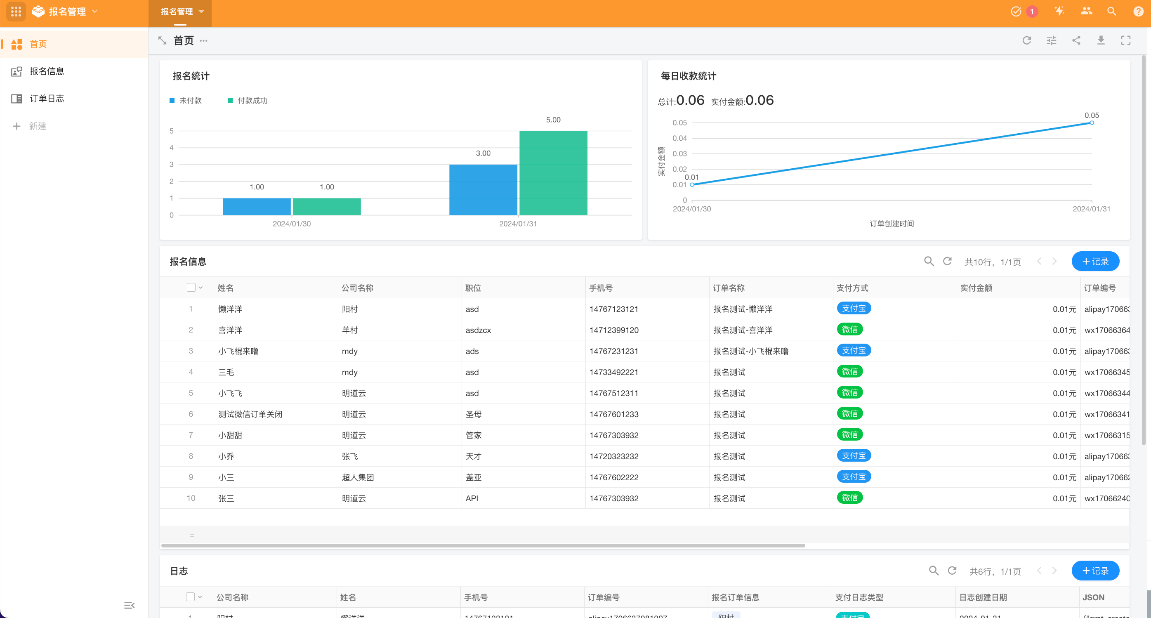Click the download icon in page header
Screen dimensions: 1151x618
[1101, 41]
